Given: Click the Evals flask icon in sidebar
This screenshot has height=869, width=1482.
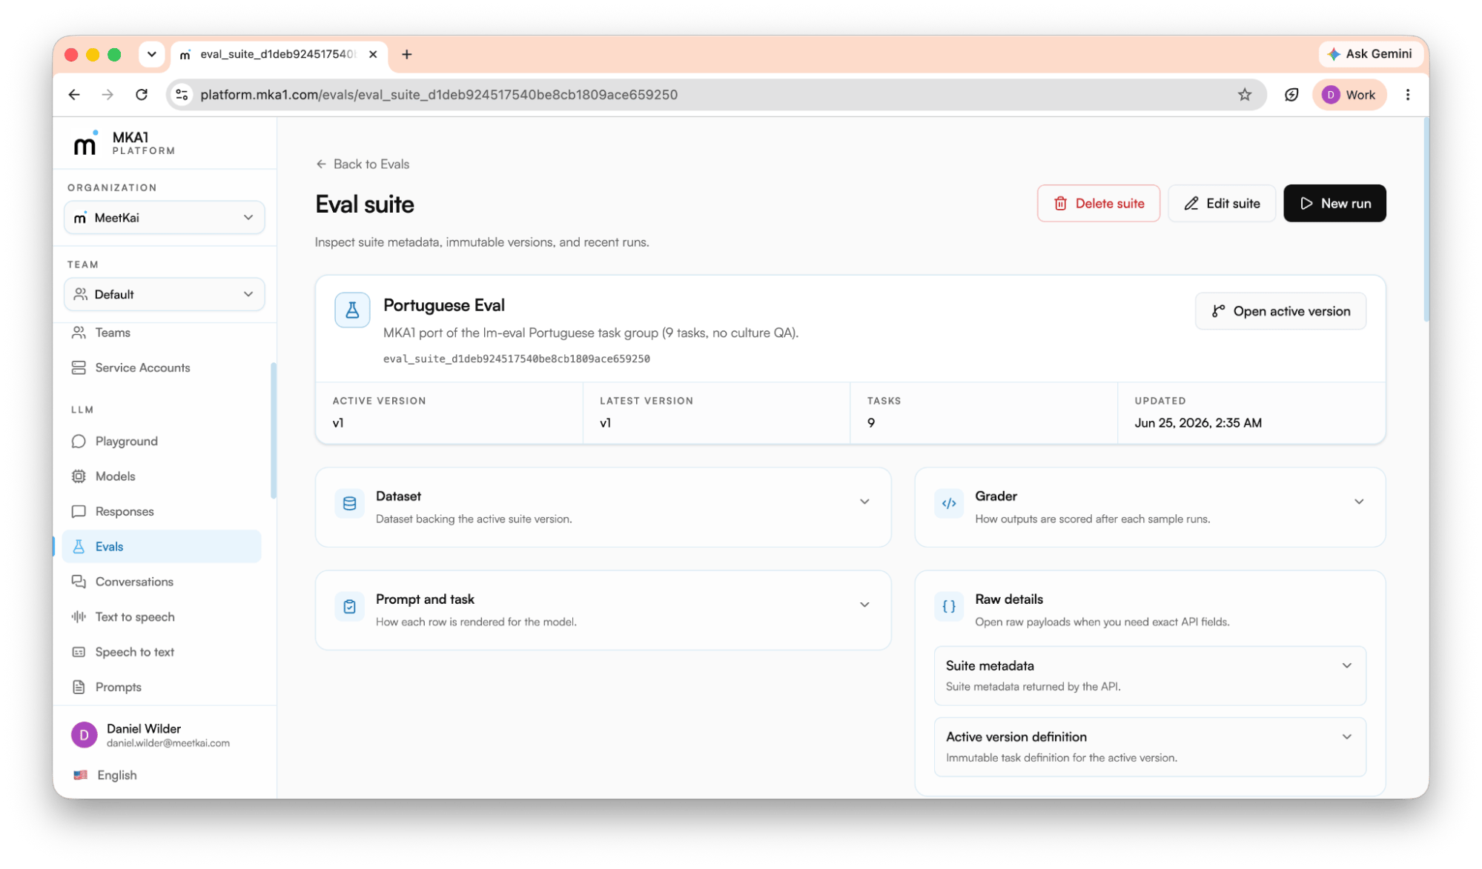Looking at the screenshot, I should click(79, 547).
